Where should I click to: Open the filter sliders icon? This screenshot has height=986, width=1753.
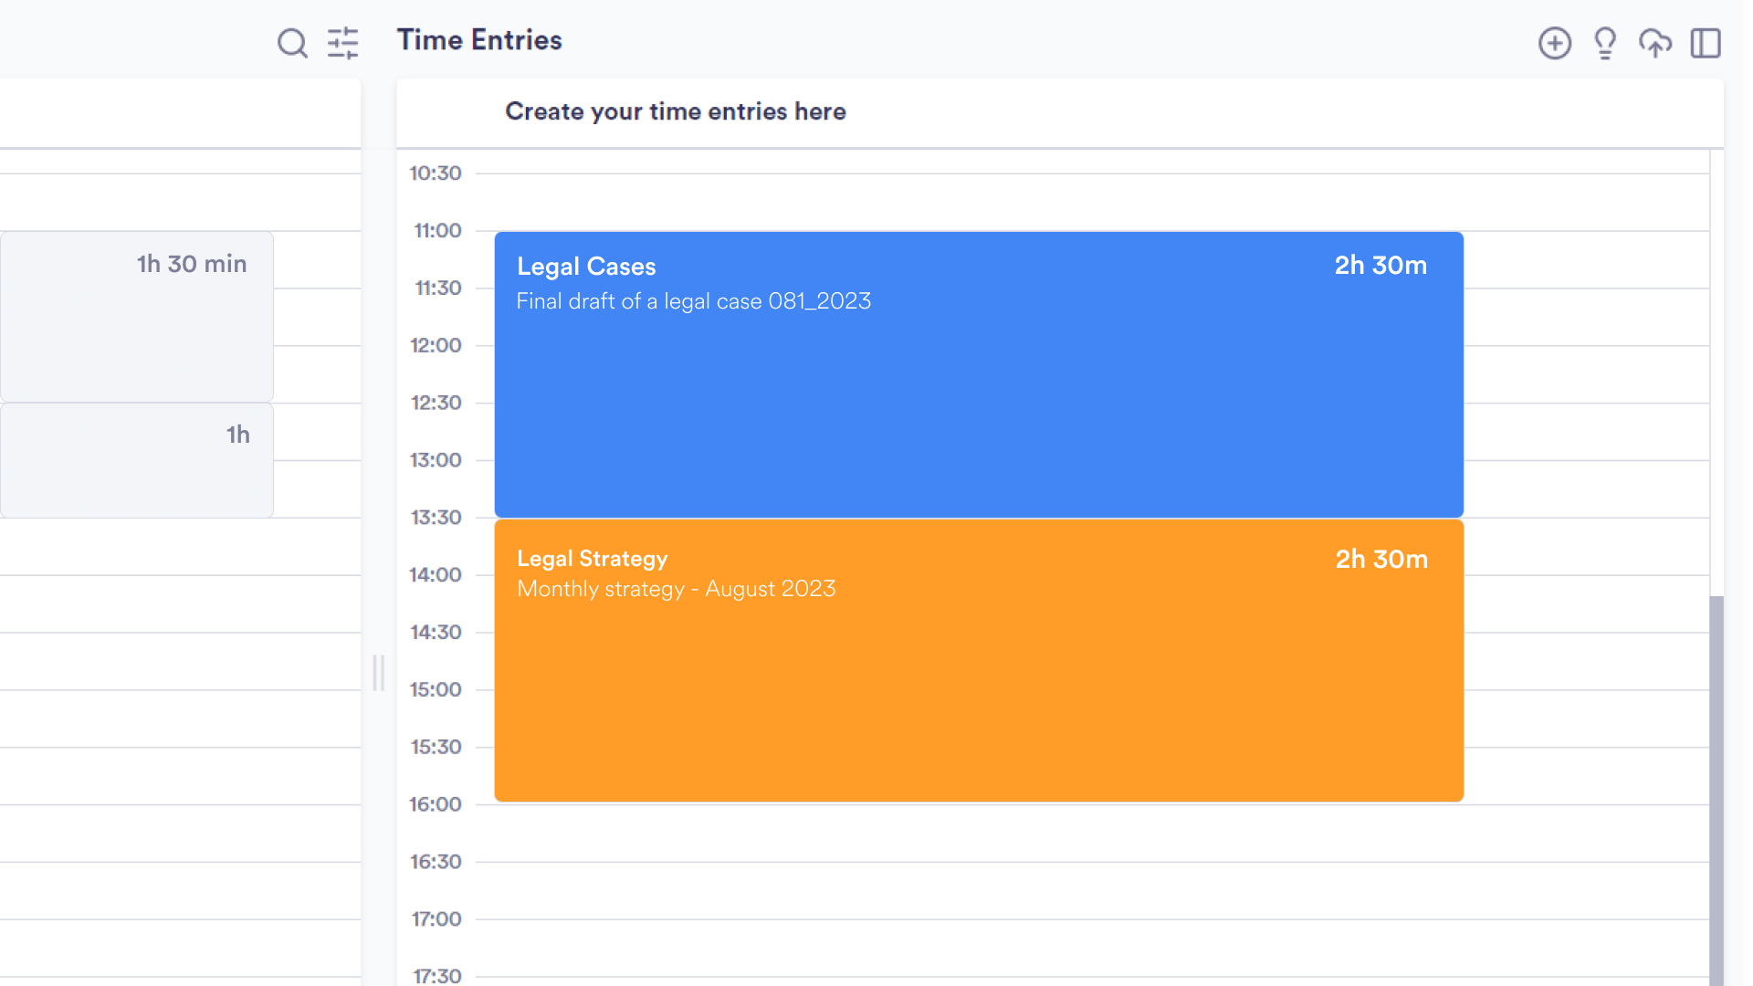pyautogui.click(x=343, y=43)
